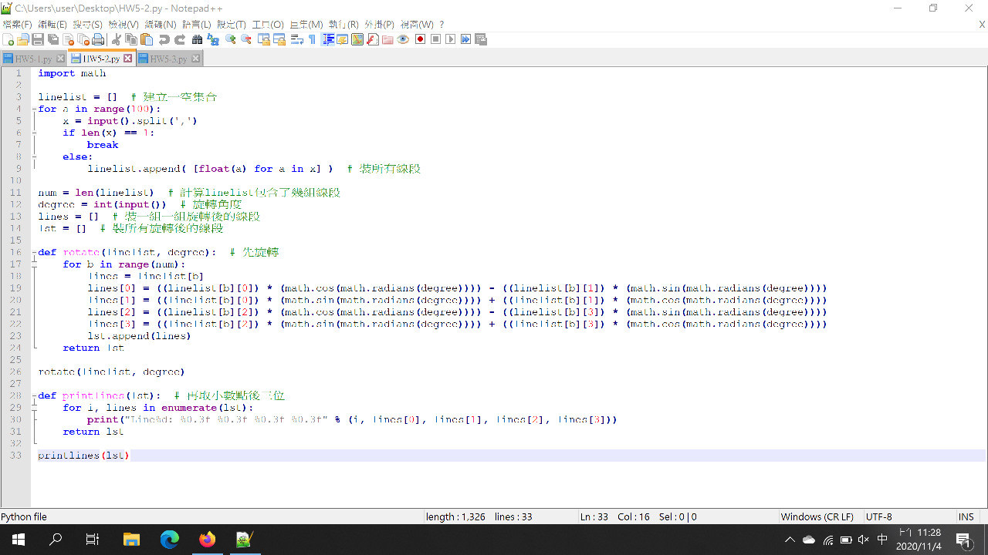The width and height of the screenshot is (988, 555).
Task: Click the Zoom in magnifier icon
Action: tap(231, 39)
